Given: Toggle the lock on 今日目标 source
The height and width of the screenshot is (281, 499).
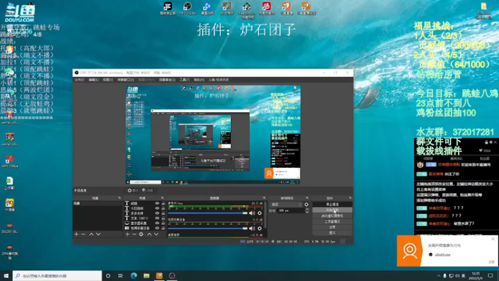Looking at the screenshot, I should coord(163,209).
